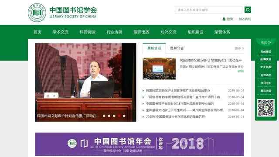This screenshot has width=279, height=157.
Task: Open 党的建设 in the green sidebar
Action: click(x=266, y=51)
